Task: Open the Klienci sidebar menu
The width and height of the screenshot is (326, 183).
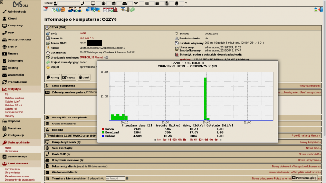Action: click(x=20, y=19)
